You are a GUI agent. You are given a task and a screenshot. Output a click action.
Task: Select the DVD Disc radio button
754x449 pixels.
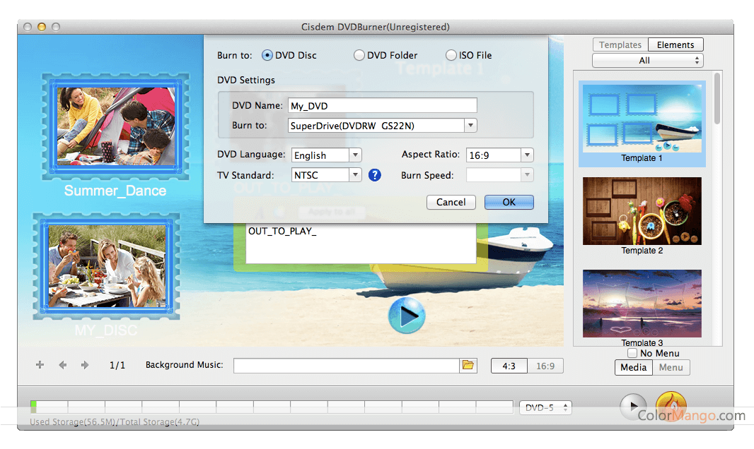(x=267, y=55)
